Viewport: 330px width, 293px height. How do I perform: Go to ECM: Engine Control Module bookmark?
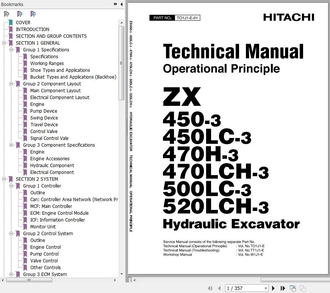pos(59,213)
